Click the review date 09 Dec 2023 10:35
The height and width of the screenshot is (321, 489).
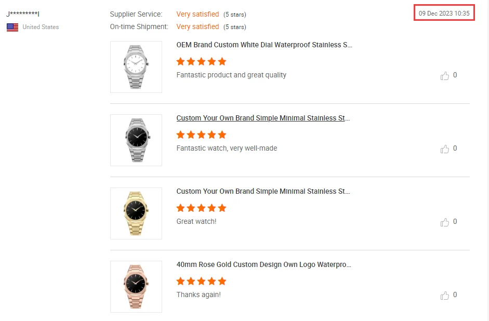[x=444, y=13]
